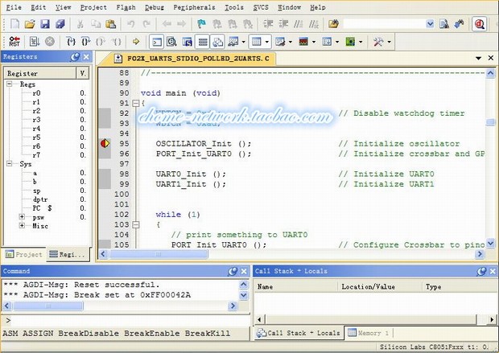Collapse the Regs tree group
499x353 pixels.
pyautogui.click(x=10, y=84)
